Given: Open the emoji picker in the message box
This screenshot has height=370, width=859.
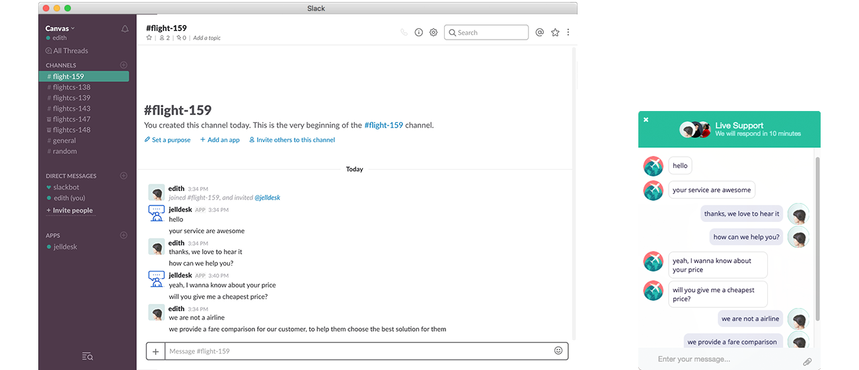Looking at the screenshot, I should pos(558,351).
